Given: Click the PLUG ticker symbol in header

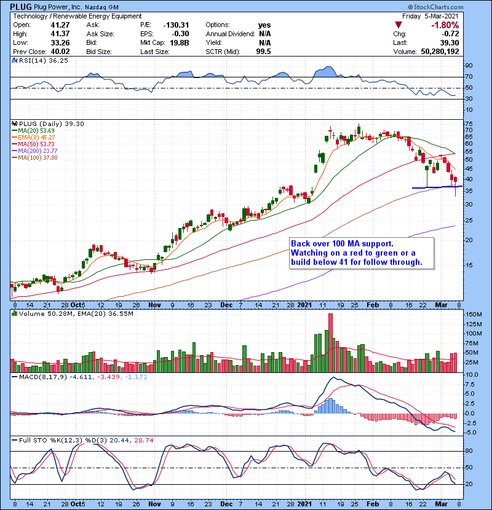Looking at the screenshot, I should tap(21, 7).
